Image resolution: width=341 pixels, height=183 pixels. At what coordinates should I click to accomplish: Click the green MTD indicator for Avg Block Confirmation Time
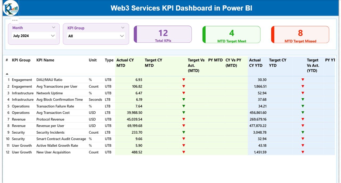point(184,100)
